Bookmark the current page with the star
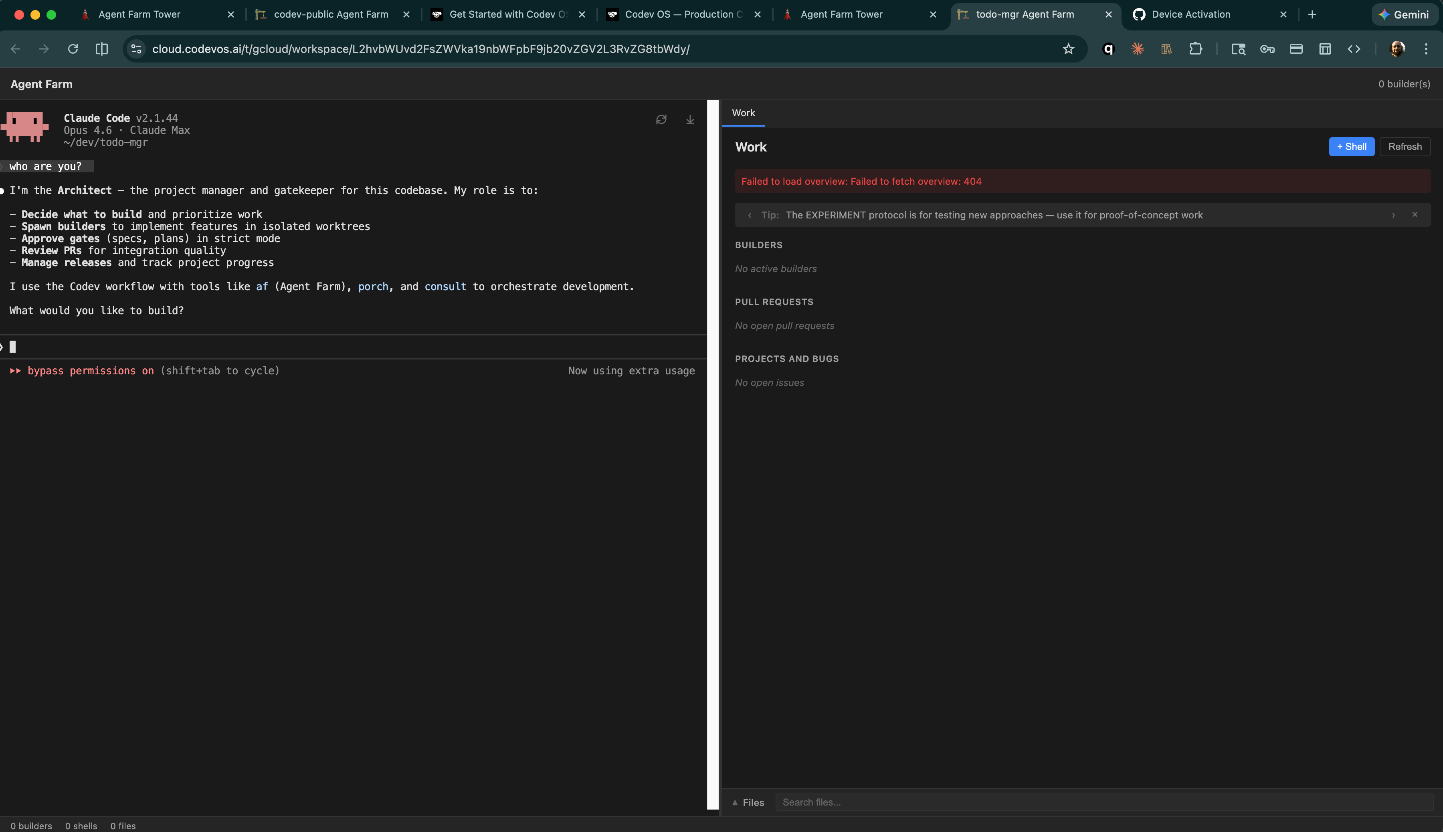This screenshot has height=832, width=1443. coord(1068,49)
